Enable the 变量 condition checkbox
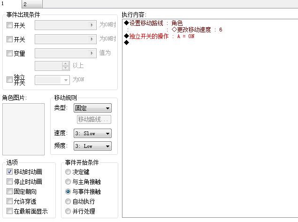 pyautogui.click(x=9, y=53)
